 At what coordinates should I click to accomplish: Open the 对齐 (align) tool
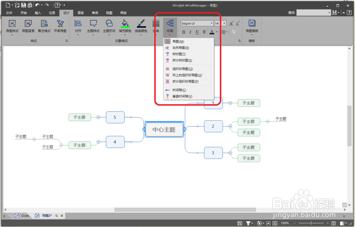(x=78, y=27)
